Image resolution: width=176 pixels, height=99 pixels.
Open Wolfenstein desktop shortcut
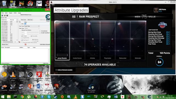click(39, 76)
